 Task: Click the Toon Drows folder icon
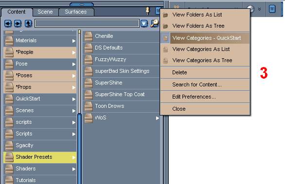[x=89, y=106]
